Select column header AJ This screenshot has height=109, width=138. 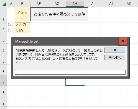click(x=111, y=4)
